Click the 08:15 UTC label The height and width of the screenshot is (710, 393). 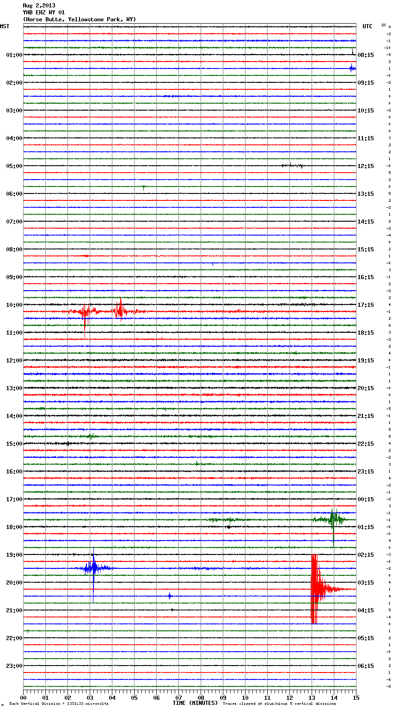366,55
